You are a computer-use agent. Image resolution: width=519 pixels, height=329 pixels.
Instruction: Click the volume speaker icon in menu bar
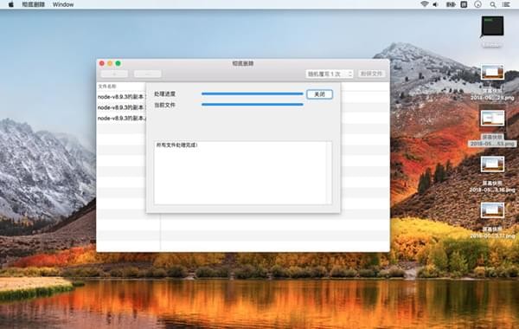pos(436,4)
